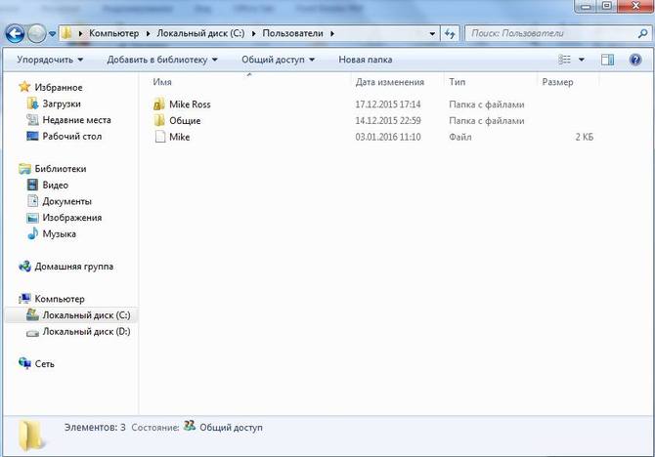The image size is (655, 457).
Task: Expand arrow after Локальный диск (C:) breadcrumb
Action: click(253, 34)
